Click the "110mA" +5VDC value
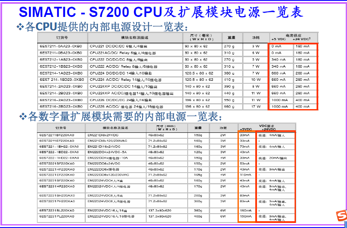 pyautogui.click(x=246, y=175)
